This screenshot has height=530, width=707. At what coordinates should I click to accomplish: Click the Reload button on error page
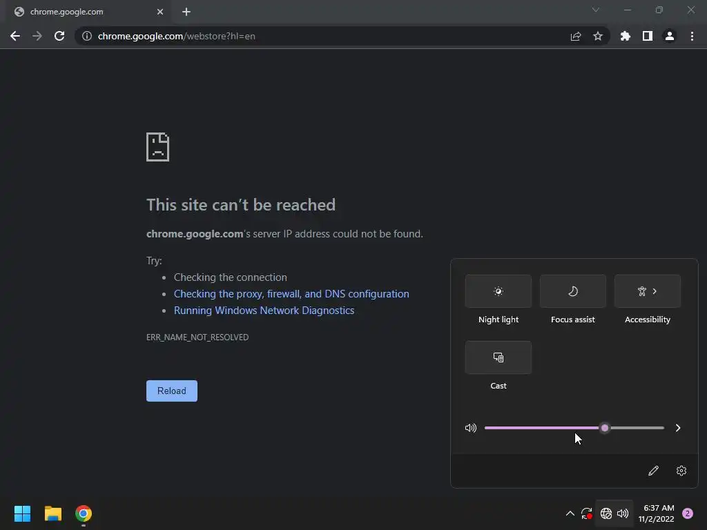[x=172, y=391]
